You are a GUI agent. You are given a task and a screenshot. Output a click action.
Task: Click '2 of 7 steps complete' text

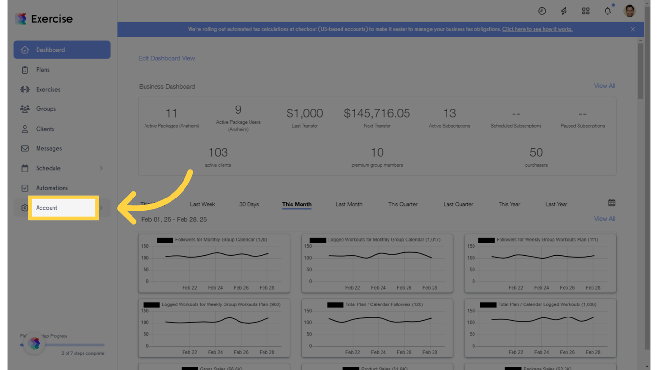click(82, 353)
